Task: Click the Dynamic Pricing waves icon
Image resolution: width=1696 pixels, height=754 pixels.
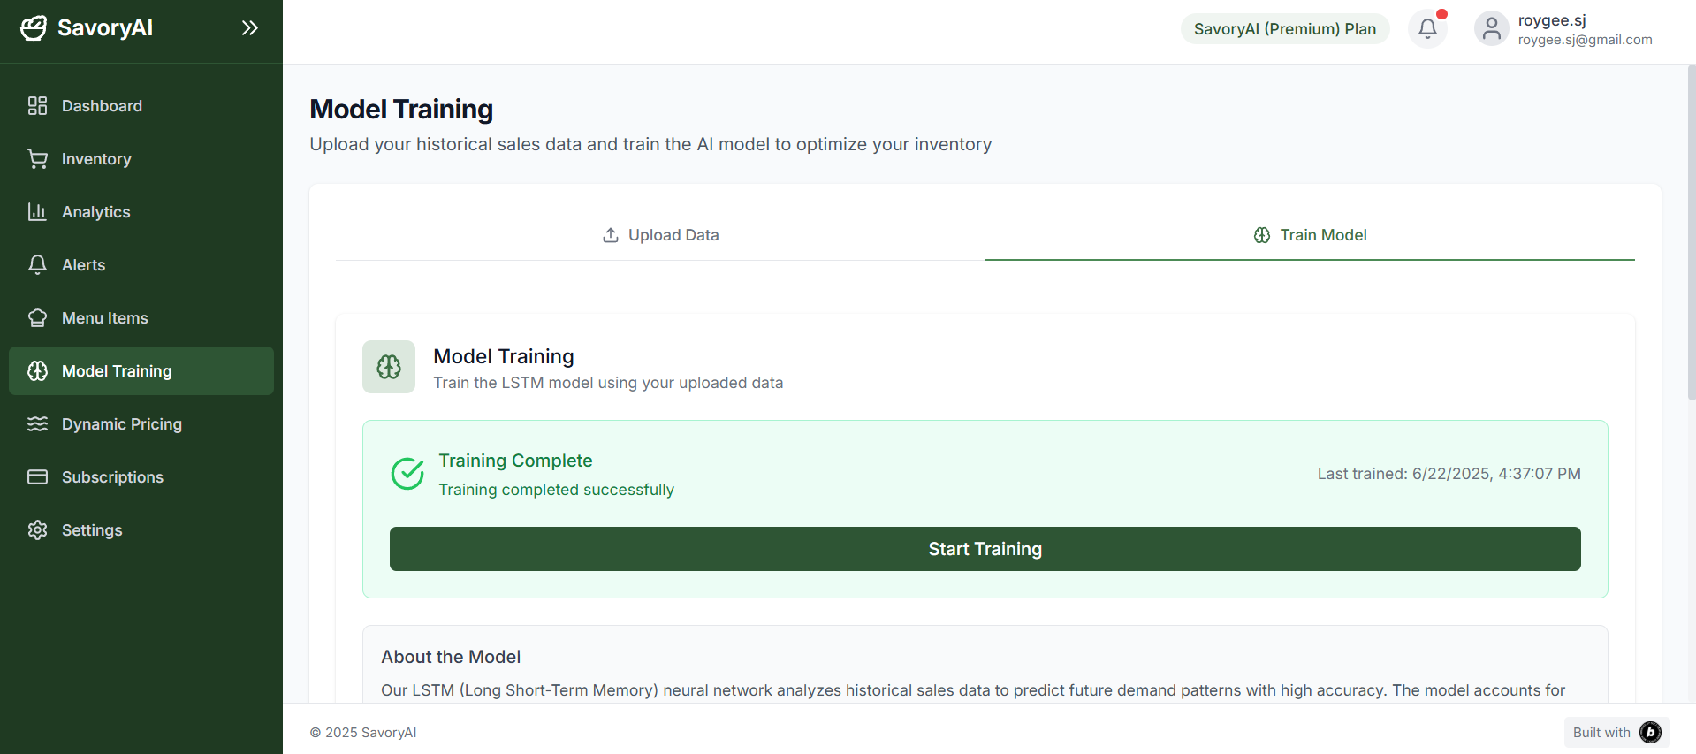Action: pos(37,424)
